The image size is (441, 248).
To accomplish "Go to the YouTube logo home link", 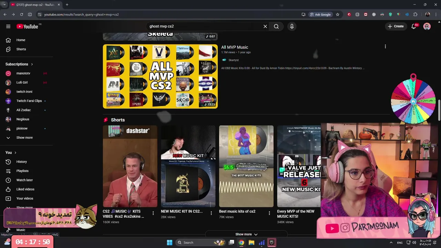I will click(x=27, y=27).
